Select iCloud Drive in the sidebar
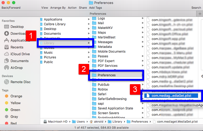This screenshot has width=203, height=131. coord(6,54)
